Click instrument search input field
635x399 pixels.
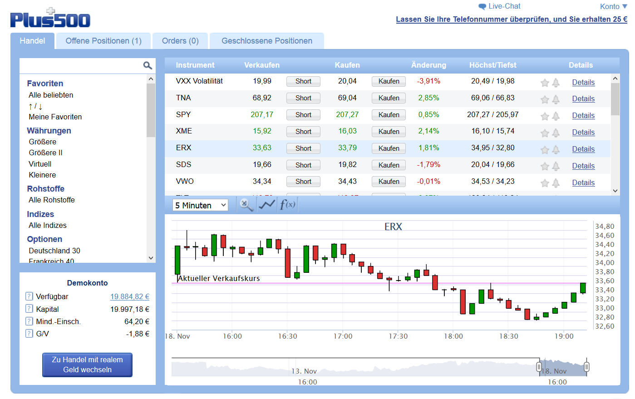pyautogui.click(x=81, y=66)
